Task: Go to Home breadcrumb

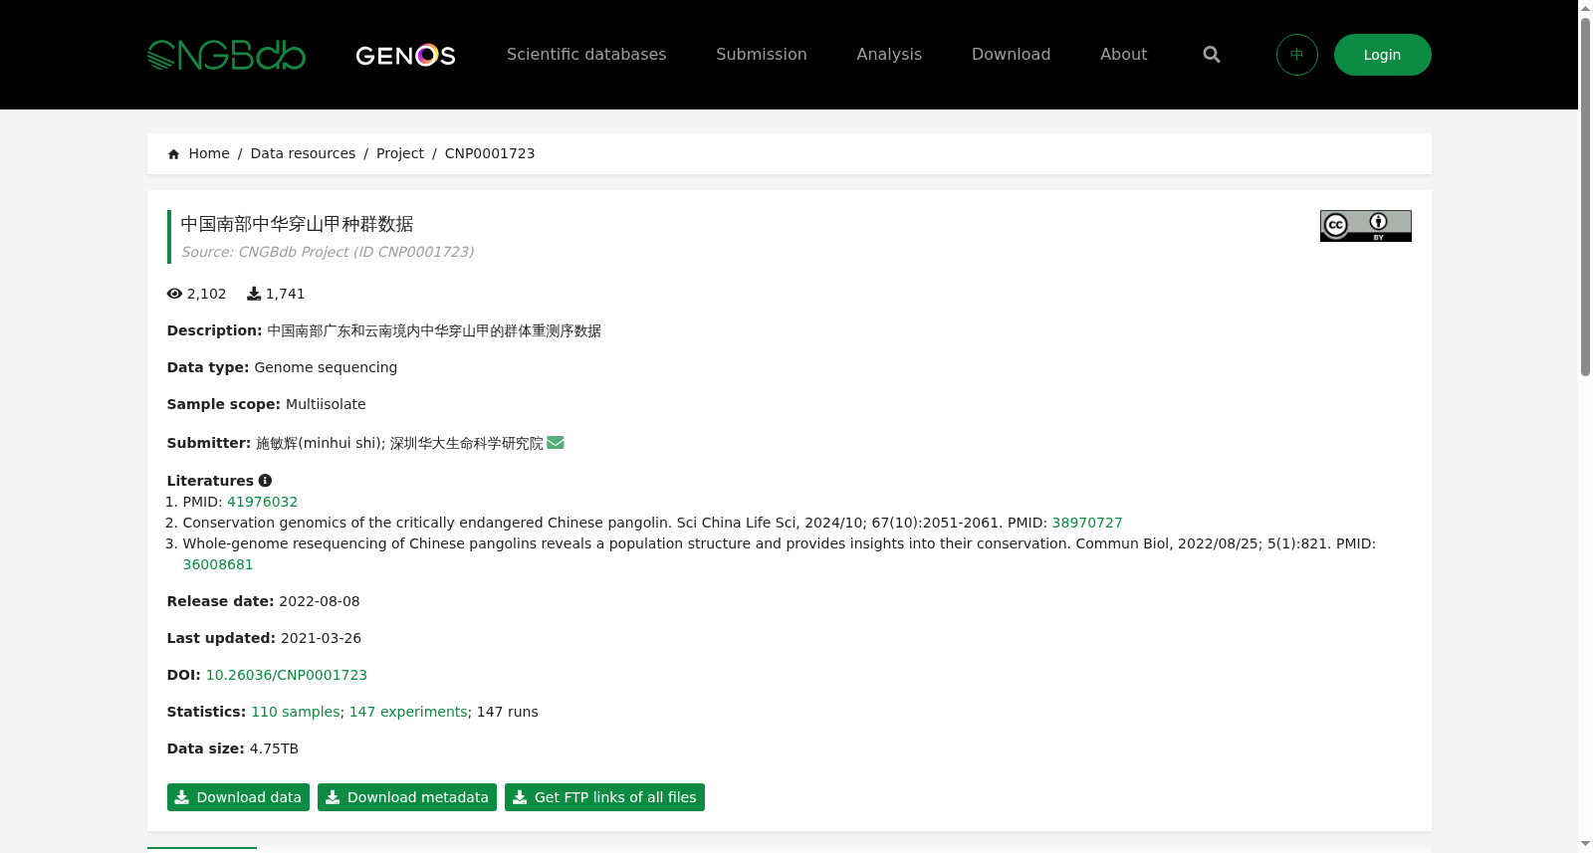Action: click(209, 153)
